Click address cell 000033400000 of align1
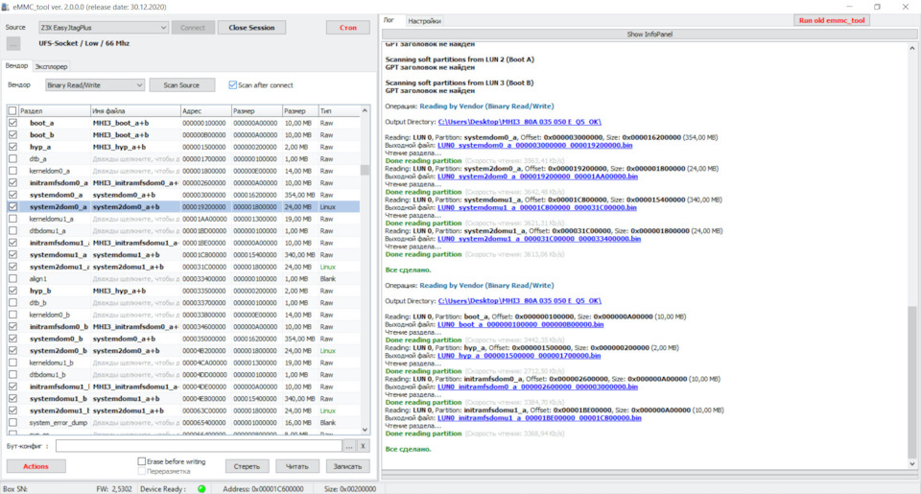This screenshot has width=921, height=494. tap(203, 279)
